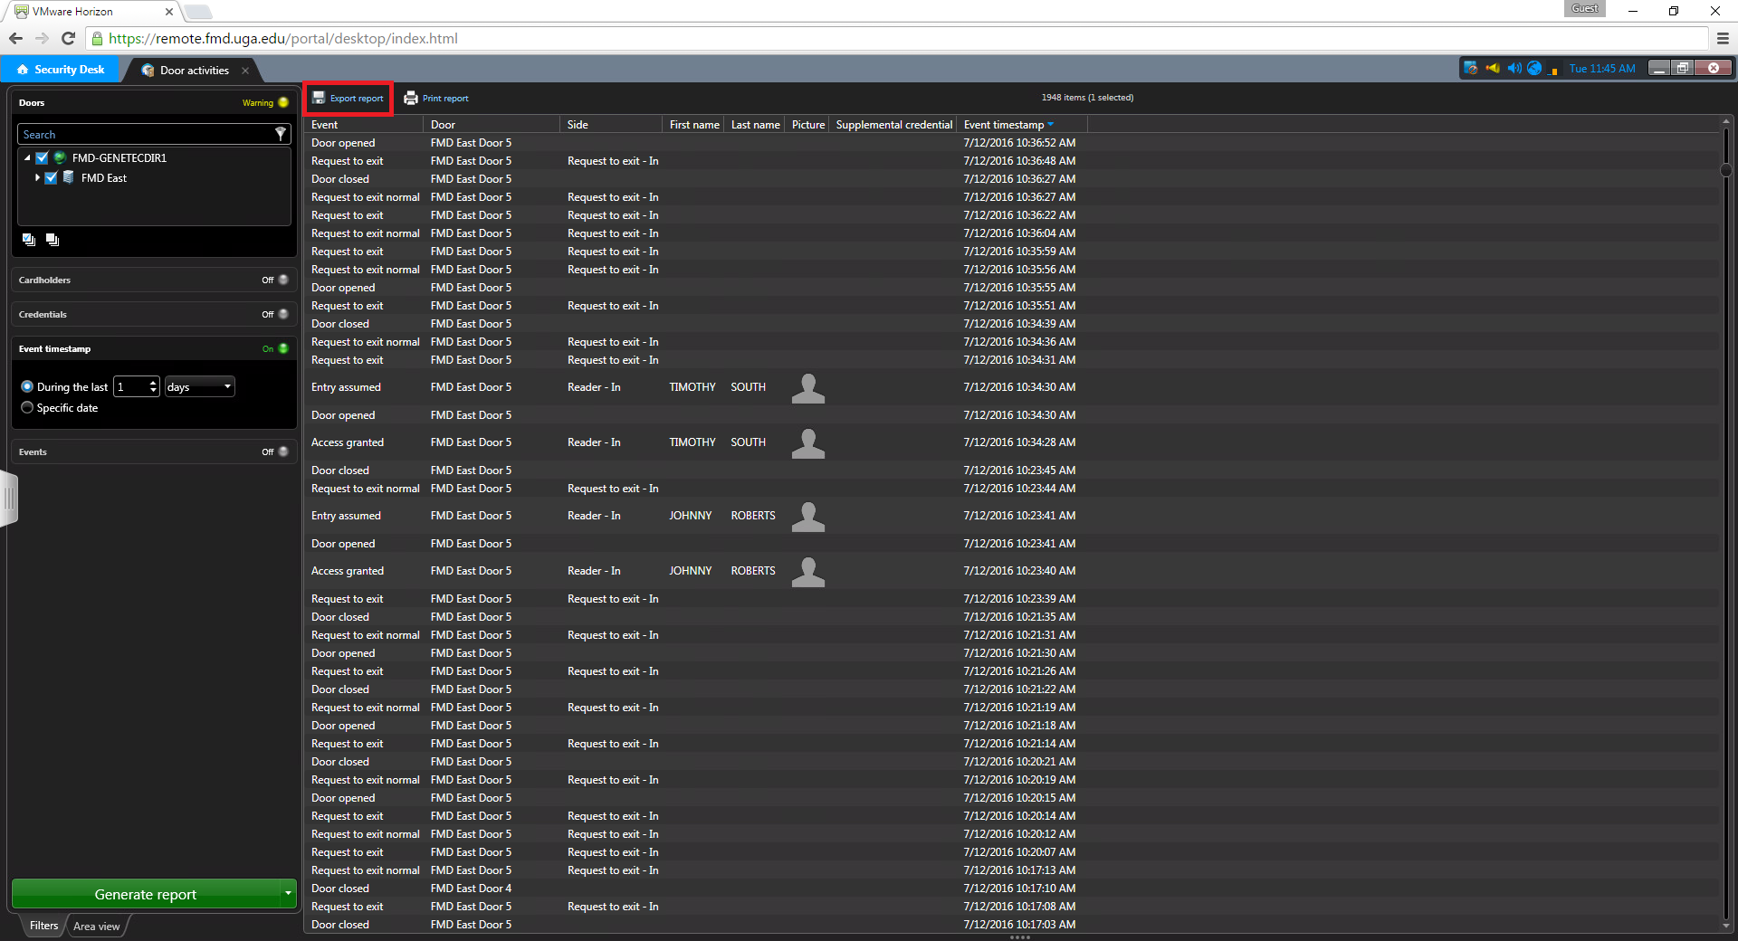Switch to the Area view tab
Screen dimensions: 1738x941
tap(97, 927)
